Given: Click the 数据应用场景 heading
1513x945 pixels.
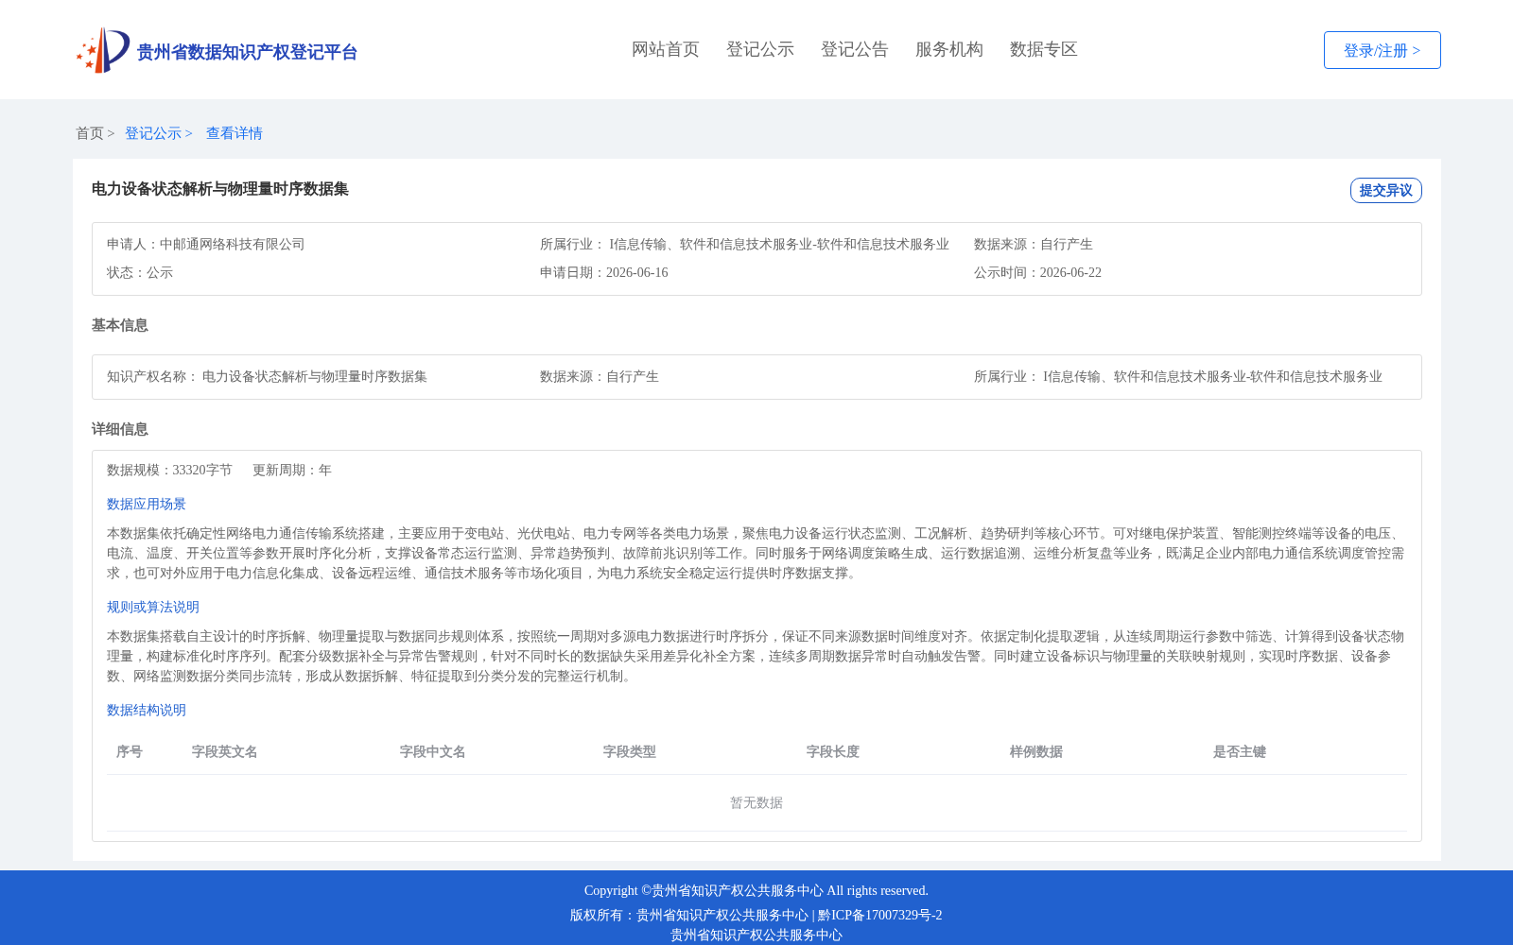Looking at the screenshot, I should tap(147, 504).
